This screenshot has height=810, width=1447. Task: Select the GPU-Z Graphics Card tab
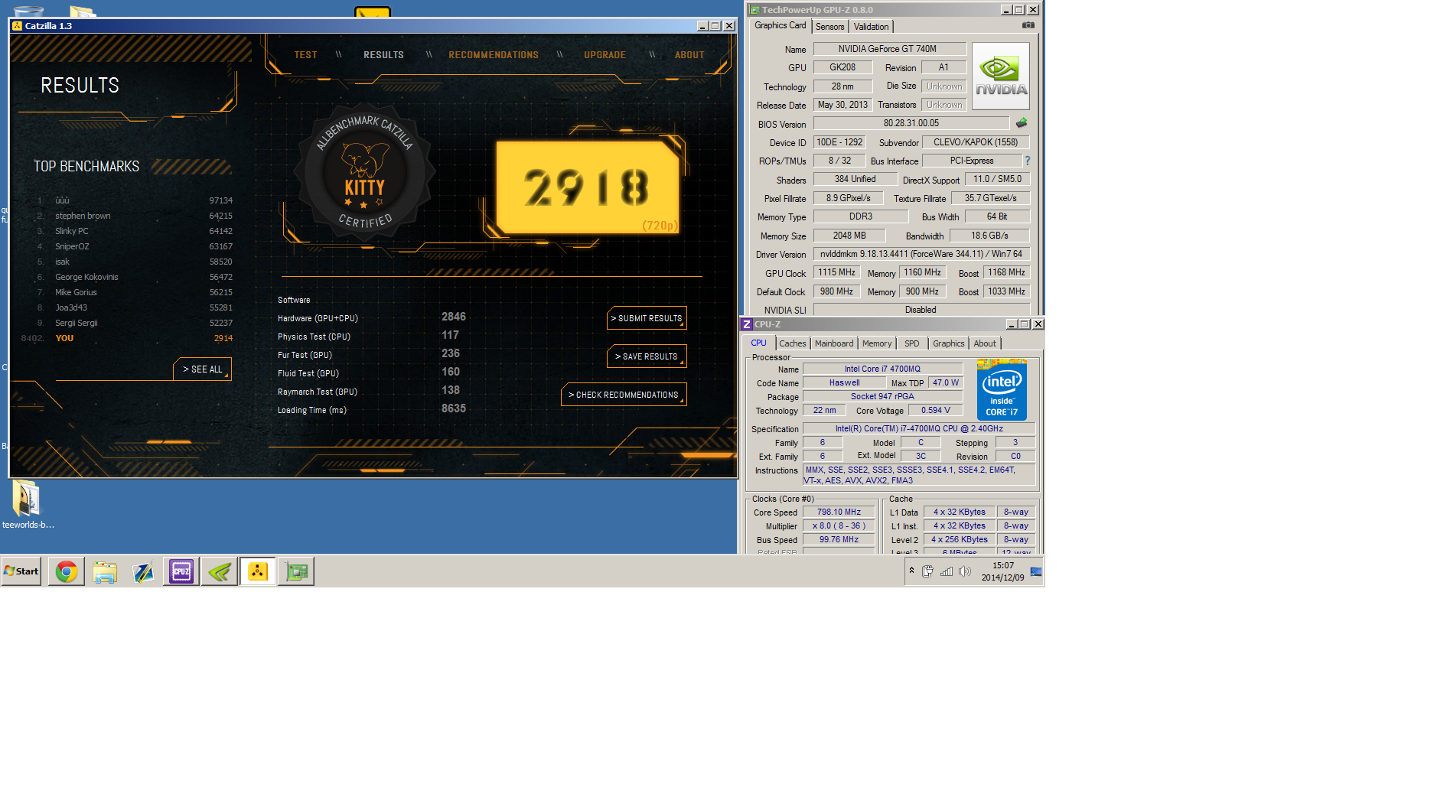point(780,25)
